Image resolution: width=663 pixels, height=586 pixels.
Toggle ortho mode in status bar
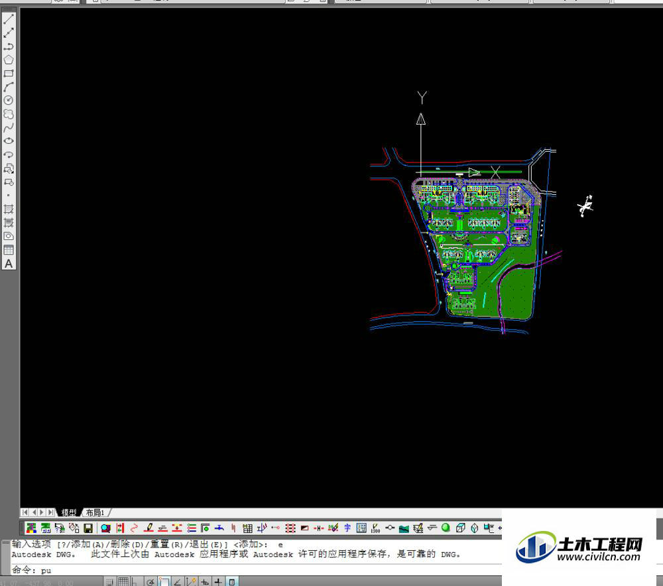pos(136,582)
